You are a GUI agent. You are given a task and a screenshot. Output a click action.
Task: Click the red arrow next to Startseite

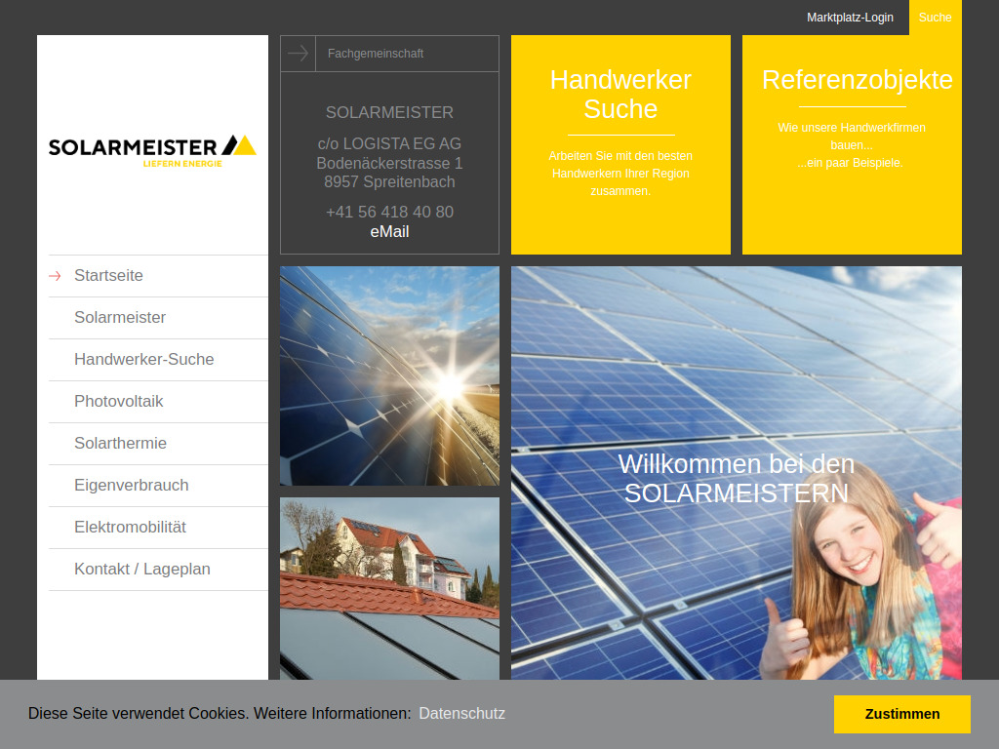[x=56, y=276]
